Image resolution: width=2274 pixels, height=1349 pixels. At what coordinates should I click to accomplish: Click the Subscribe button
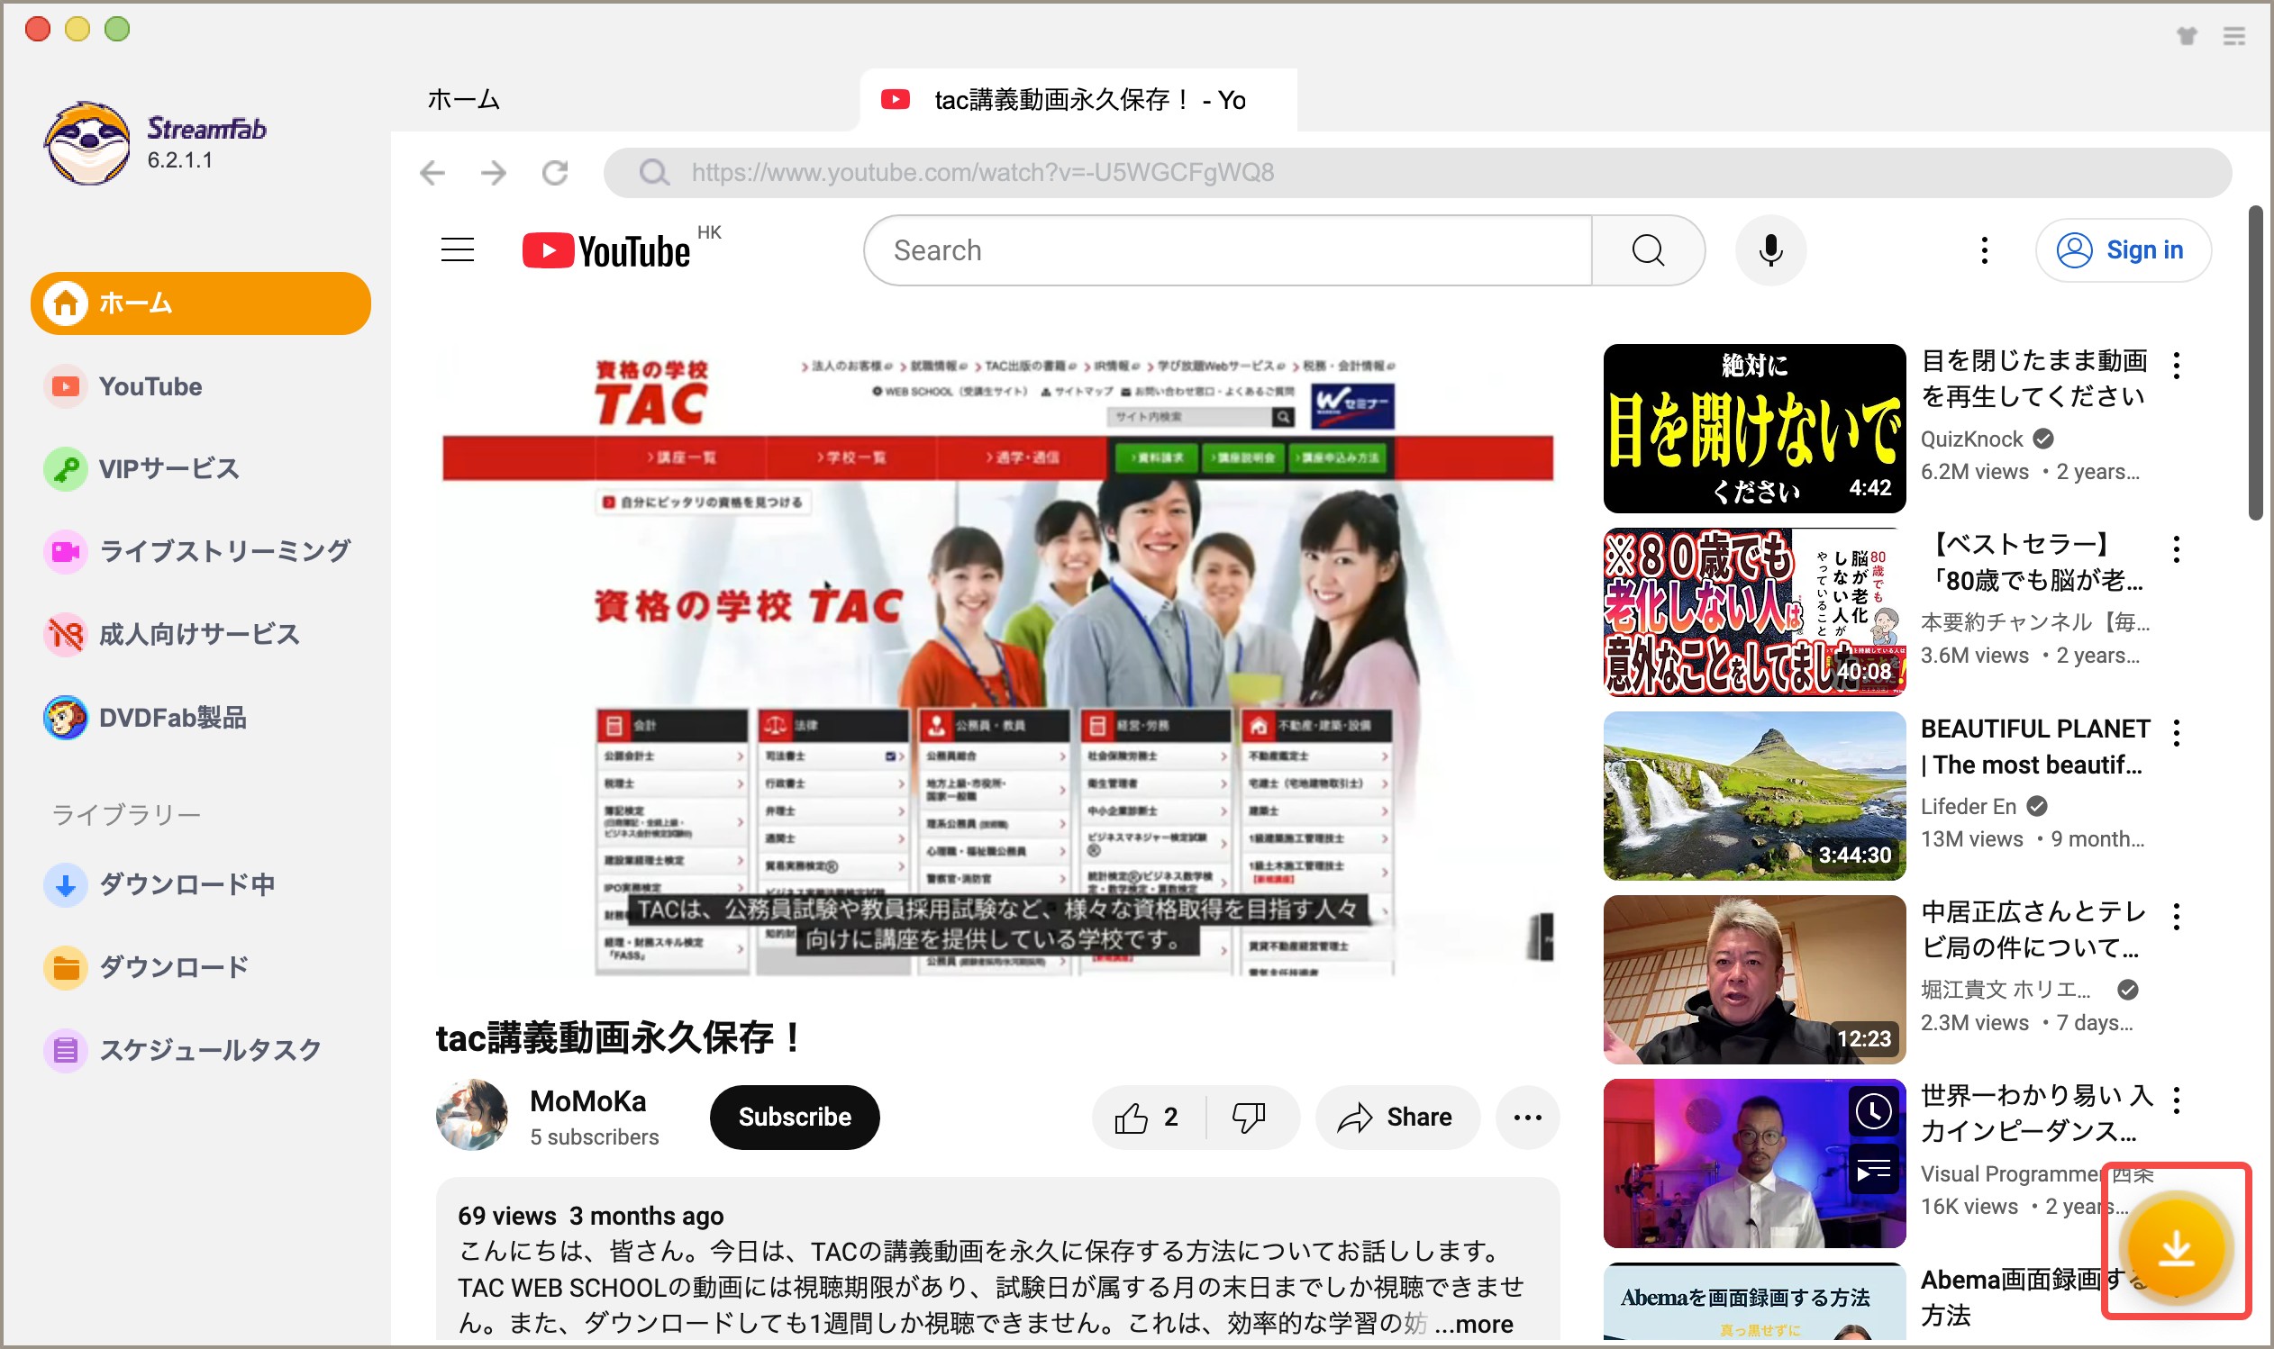(794, 1118)
